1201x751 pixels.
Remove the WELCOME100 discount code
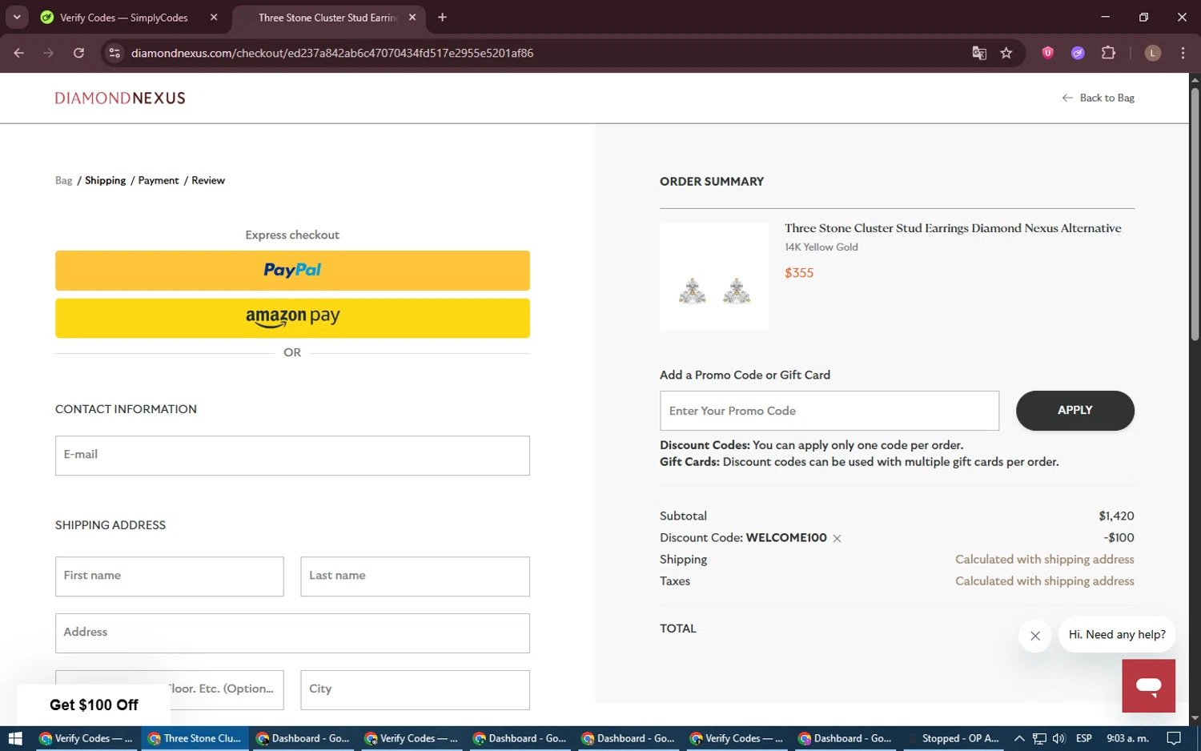pos(837,539)
